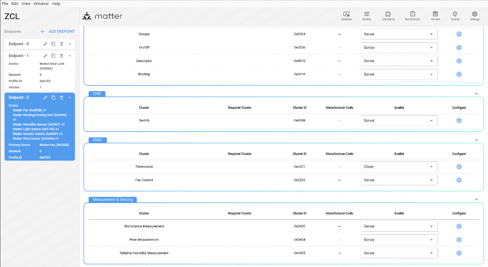The width and height of the screenshot is (488, 267).
Task: Open the Options panel
Action: pos(367,15)
